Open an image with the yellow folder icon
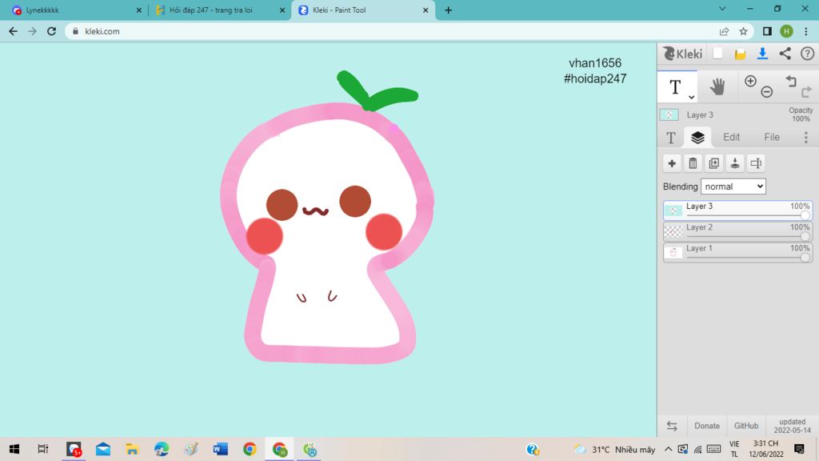819x461 pixels. coord(740,54)
